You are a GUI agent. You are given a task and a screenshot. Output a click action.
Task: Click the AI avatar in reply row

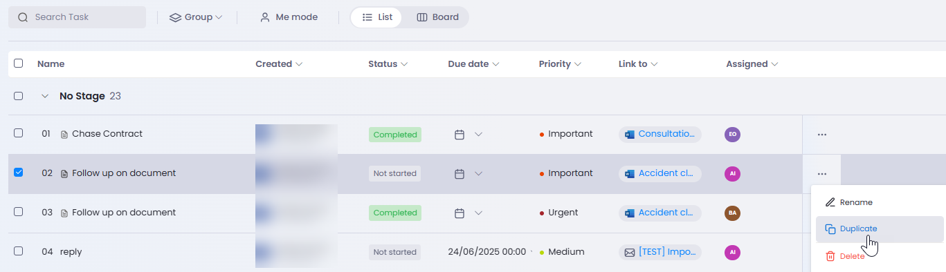coord(732,253)
